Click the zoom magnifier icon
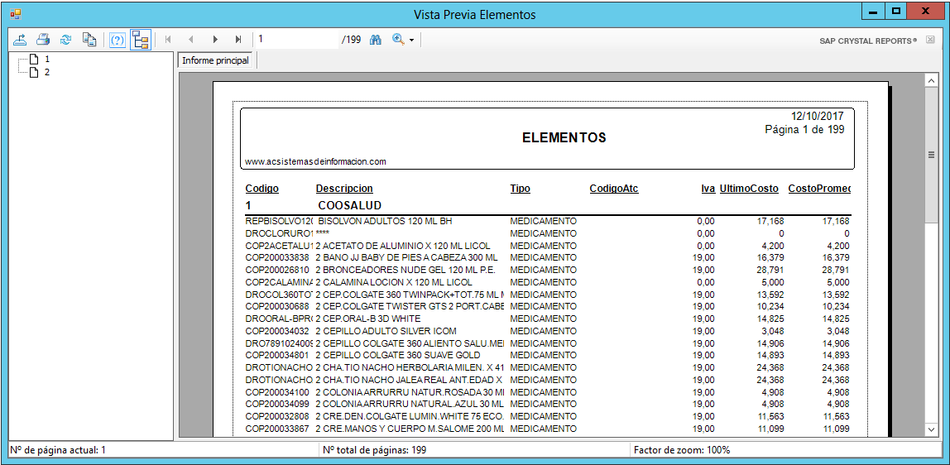This screenshot has width=950, height=465. (x=398, y=40)
